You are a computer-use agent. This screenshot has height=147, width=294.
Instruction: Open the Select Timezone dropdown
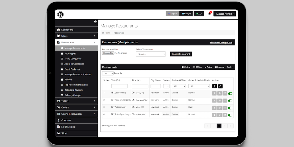pos(151,54)
